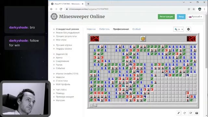Select the Новичок difficulty tab

(x=91, y=29)
